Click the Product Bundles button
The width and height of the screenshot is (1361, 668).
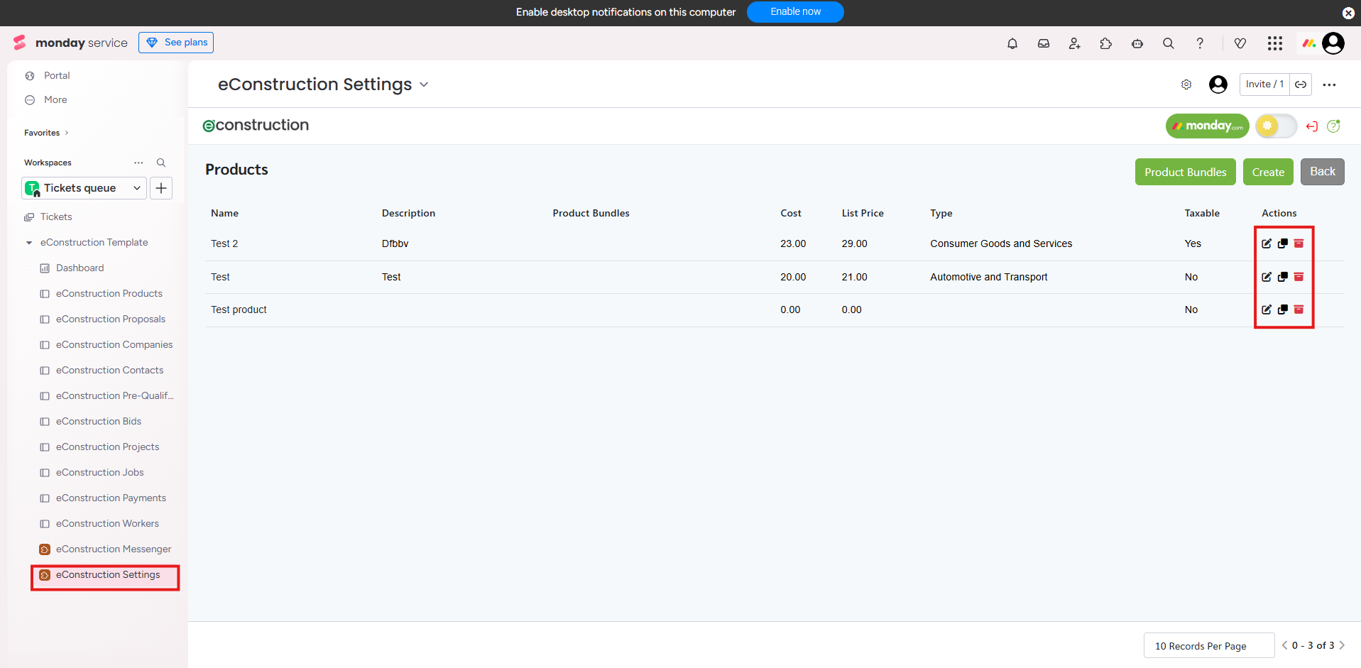click(x=1185, y=172)
